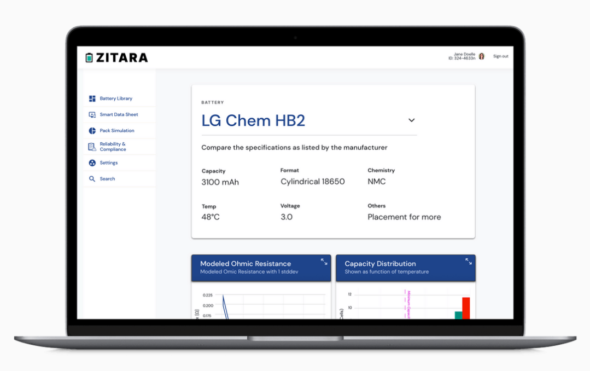Image resolution: width=590 pixels, height=371 pixels.
Task: Open Search menu item
Action: 107,179
